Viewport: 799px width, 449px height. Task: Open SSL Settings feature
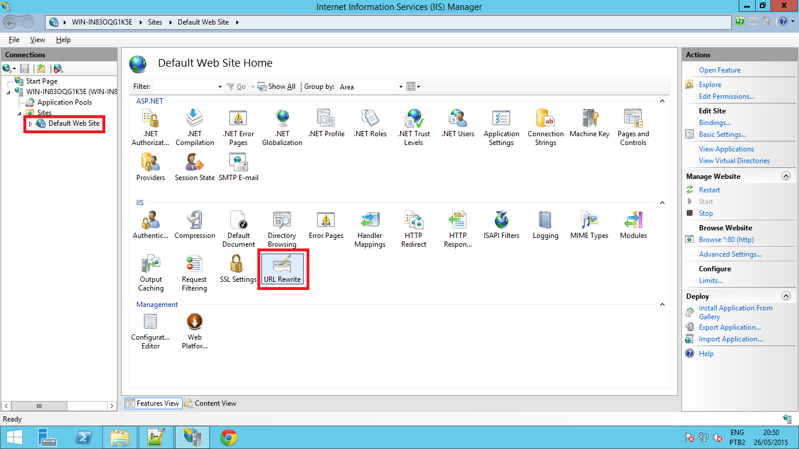coord(238,268)
